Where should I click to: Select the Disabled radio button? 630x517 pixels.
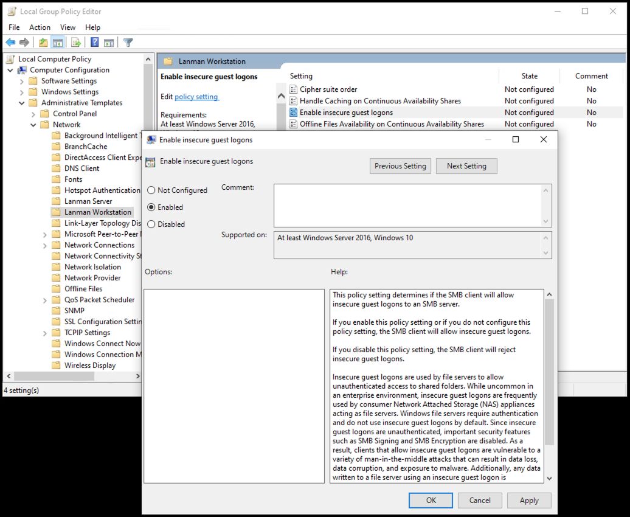(151, 224)
